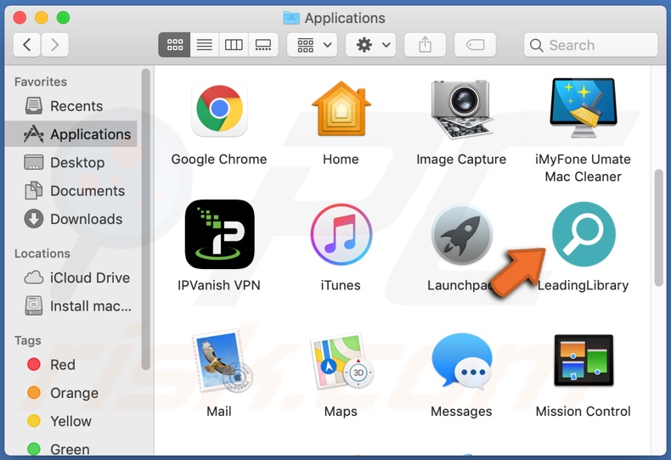Filter by the Orange tag
The height and width of the screenshot is (460, 671).
coord(70,392)
